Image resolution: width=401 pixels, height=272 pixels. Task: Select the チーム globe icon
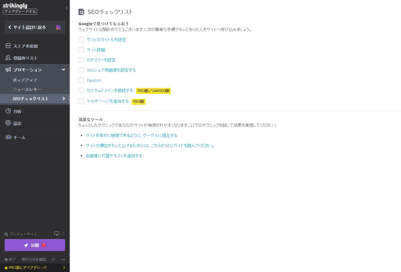8,137
